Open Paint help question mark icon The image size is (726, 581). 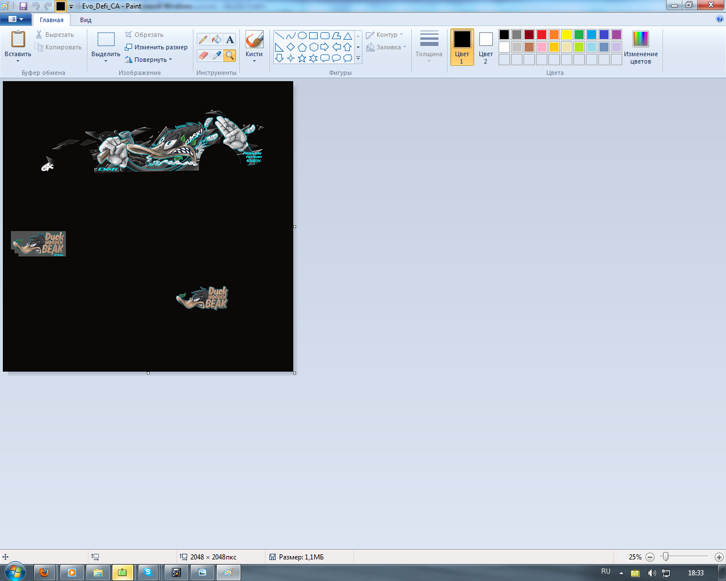click(720, 19)
